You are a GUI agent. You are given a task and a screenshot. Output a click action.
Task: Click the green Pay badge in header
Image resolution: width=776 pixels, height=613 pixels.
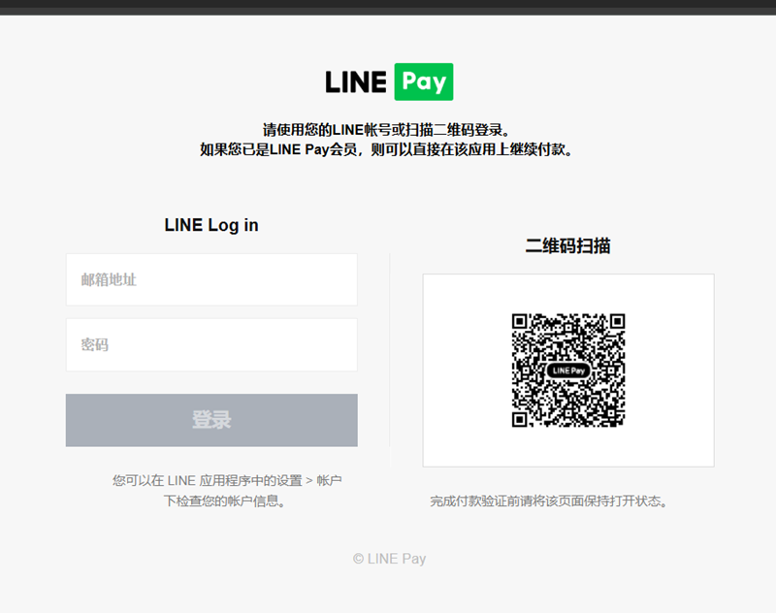pos(424,82)
